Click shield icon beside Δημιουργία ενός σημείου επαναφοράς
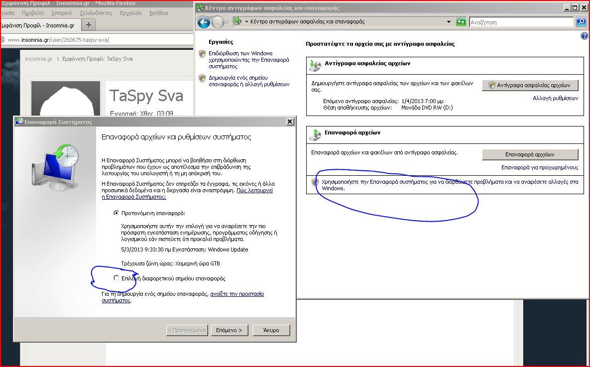This screenshot has width=590, height=367. pyautogui.click(x=202, y=78)
